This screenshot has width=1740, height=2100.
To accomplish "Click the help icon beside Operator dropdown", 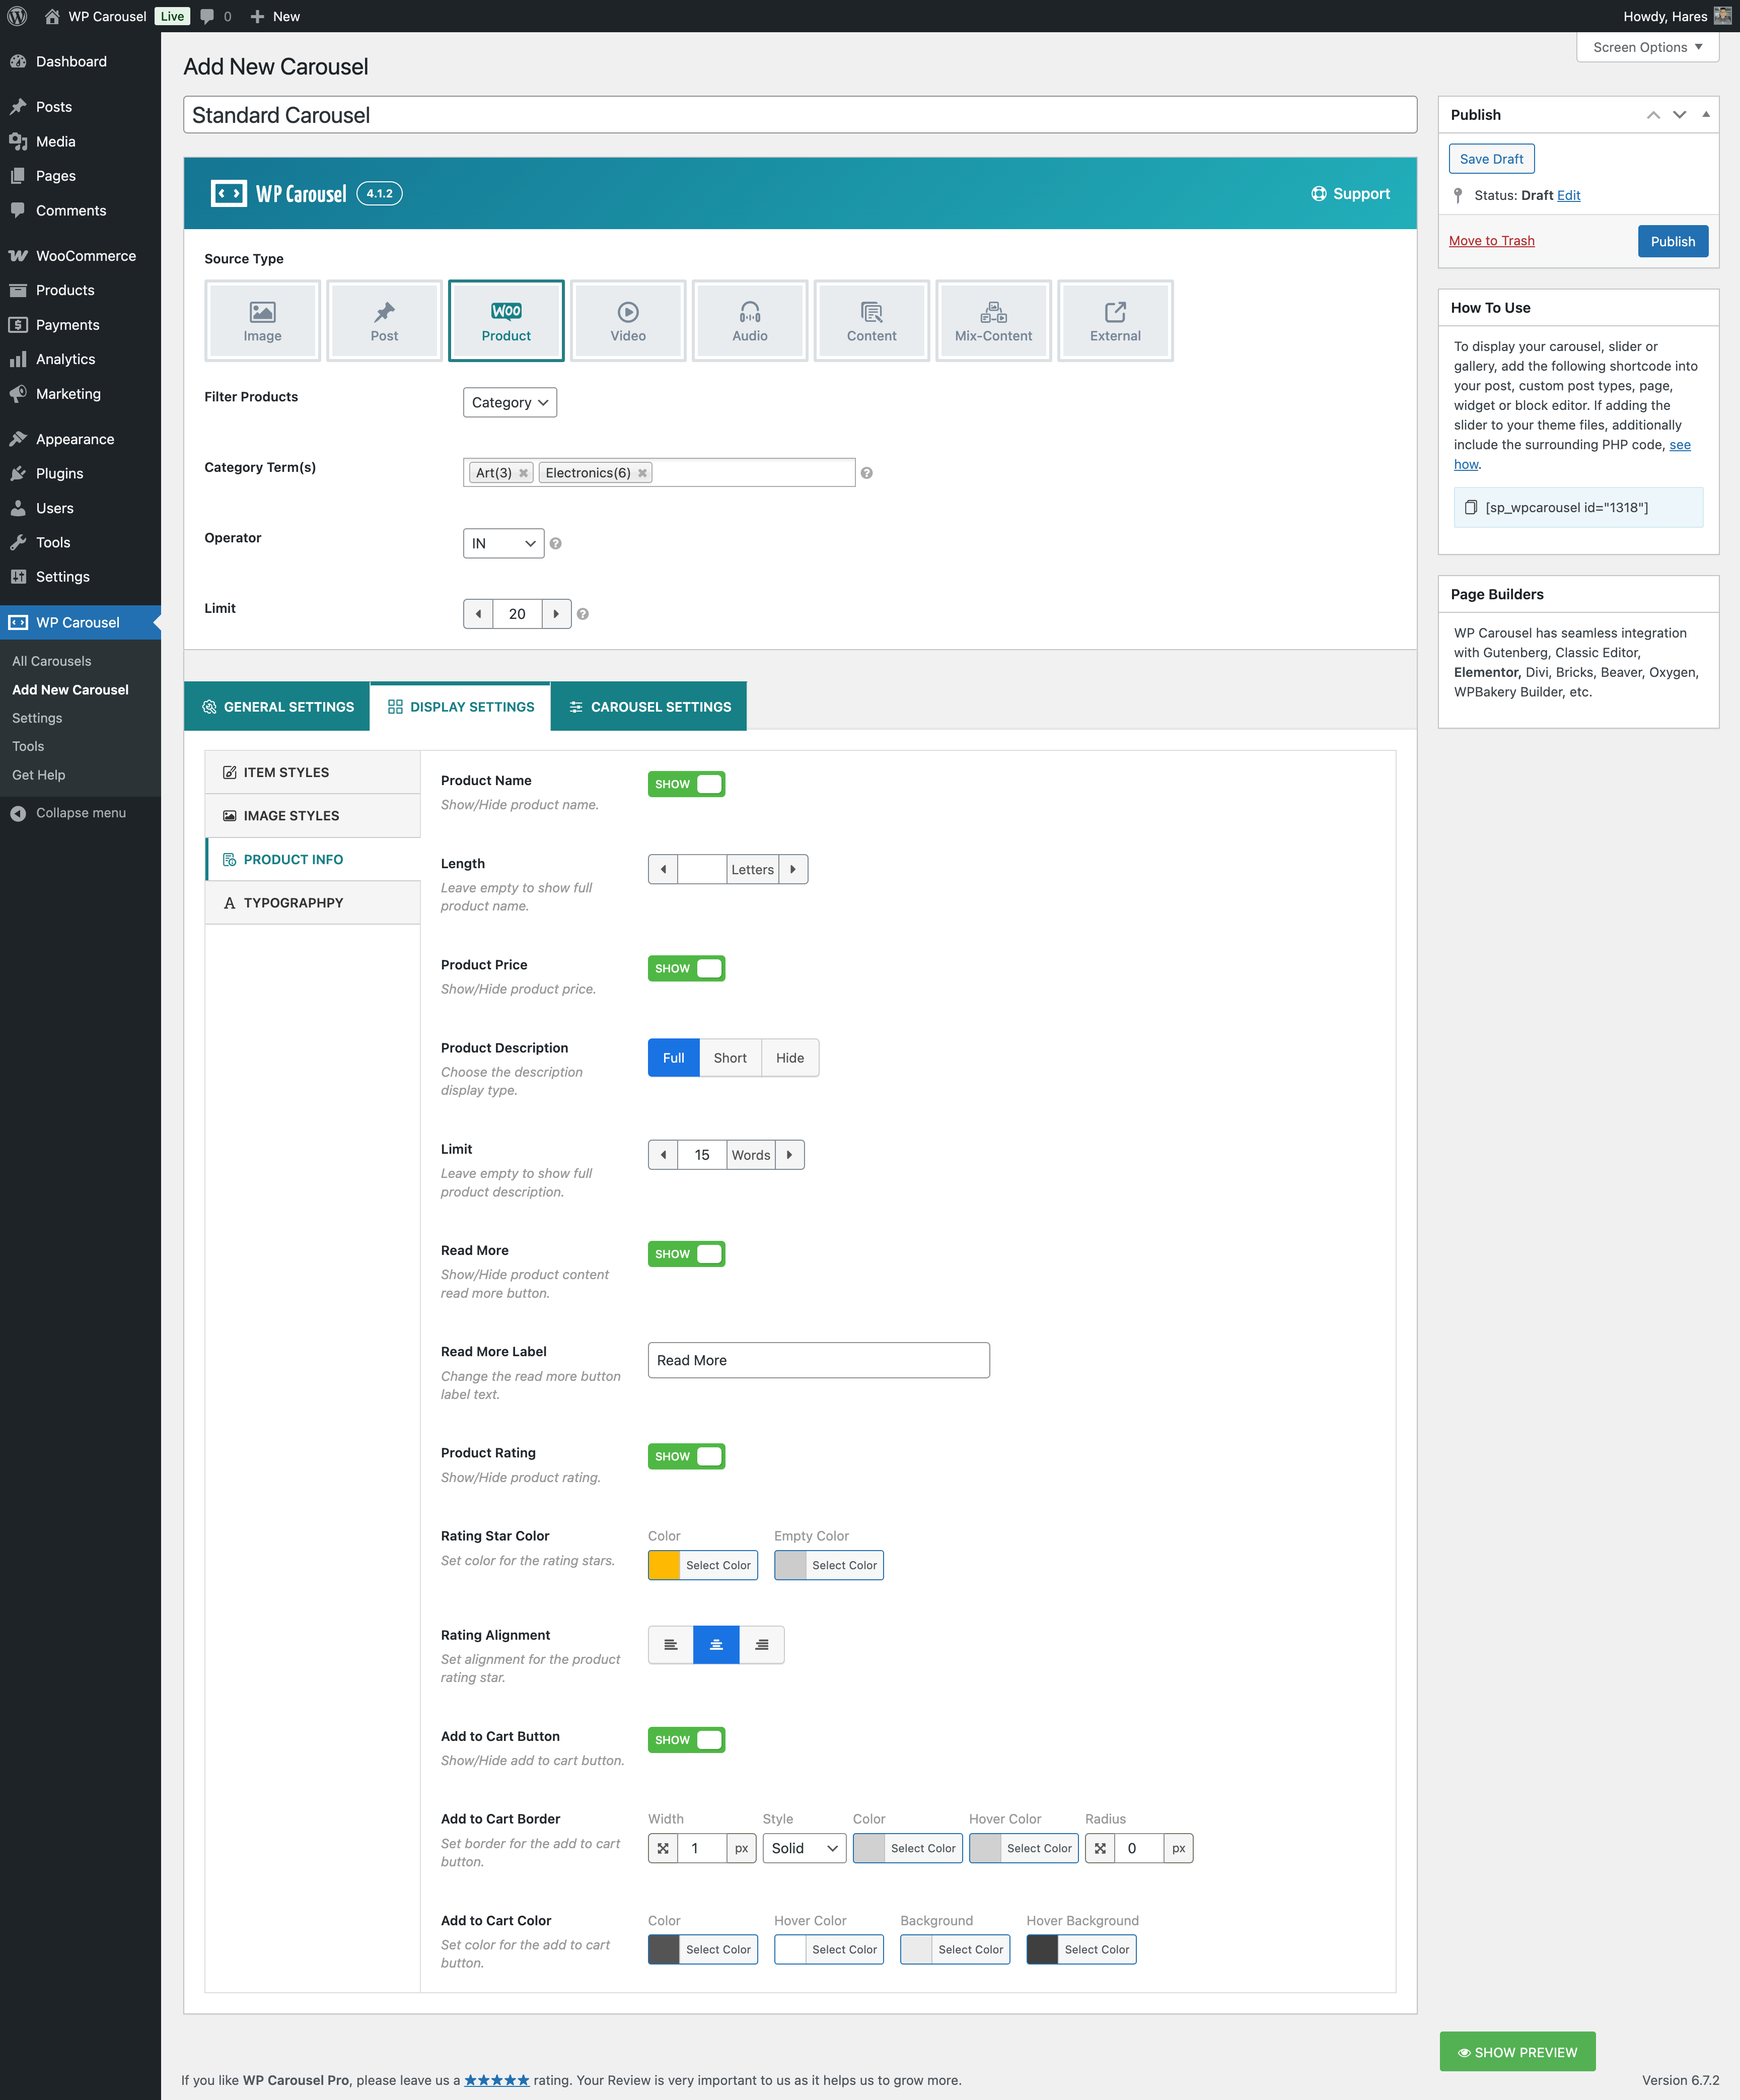I will (556, 543).
